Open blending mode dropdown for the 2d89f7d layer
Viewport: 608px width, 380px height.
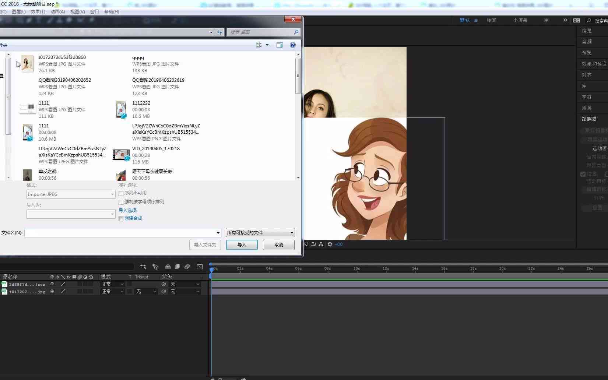tap(113, 284)
